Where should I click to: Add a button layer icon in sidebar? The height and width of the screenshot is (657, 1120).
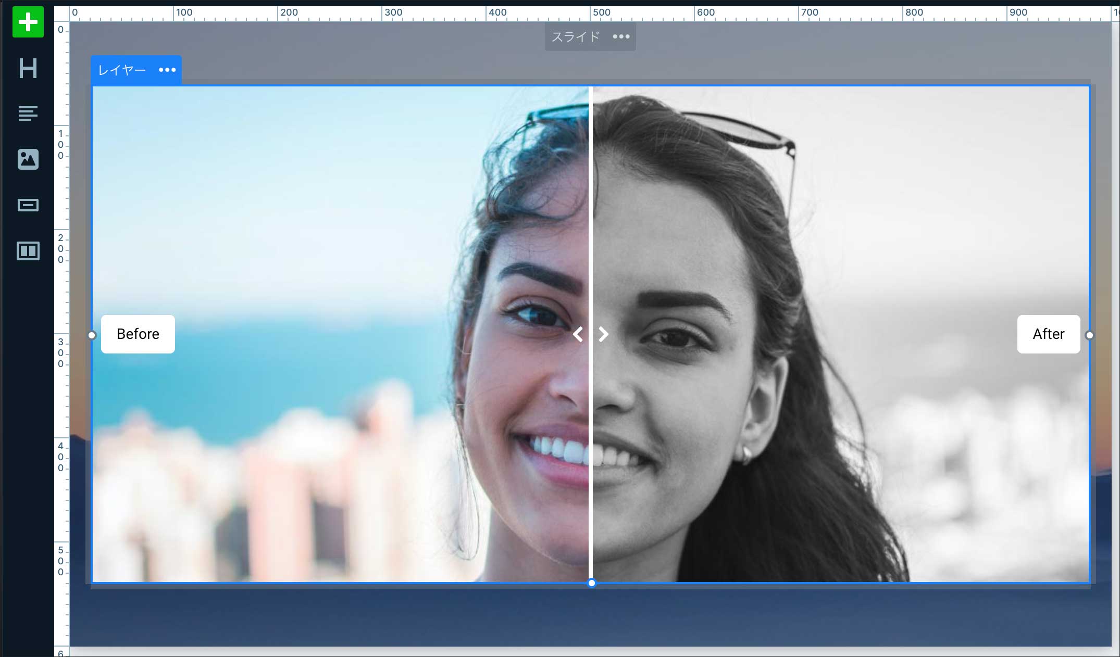(x=28, y=205)
